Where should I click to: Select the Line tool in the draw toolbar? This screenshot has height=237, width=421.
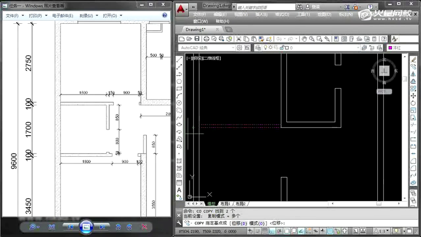(x=179, y=59)
